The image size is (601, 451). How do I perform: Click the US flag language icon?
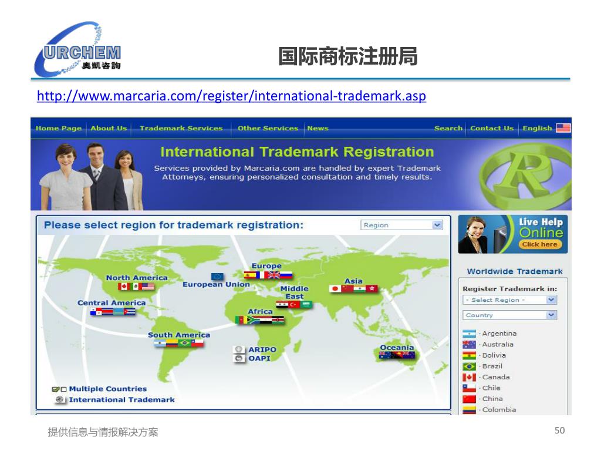point(563,127)
